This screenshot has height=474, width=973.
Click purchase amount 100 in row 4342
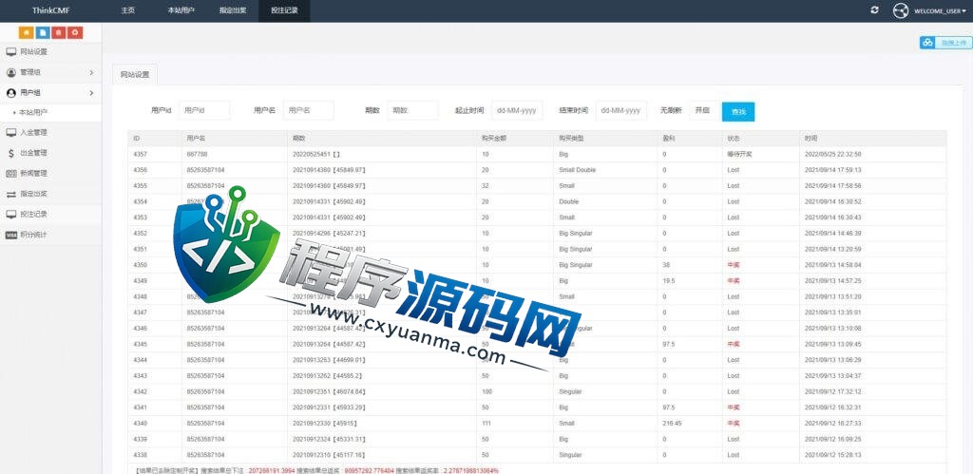coord(486,391)
